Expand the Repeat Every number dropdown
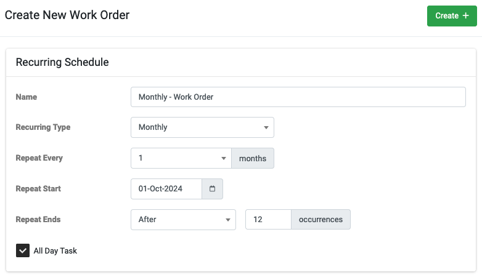This screenshot has width=482, height=280. pyautogui.click(x=181, y=158)
